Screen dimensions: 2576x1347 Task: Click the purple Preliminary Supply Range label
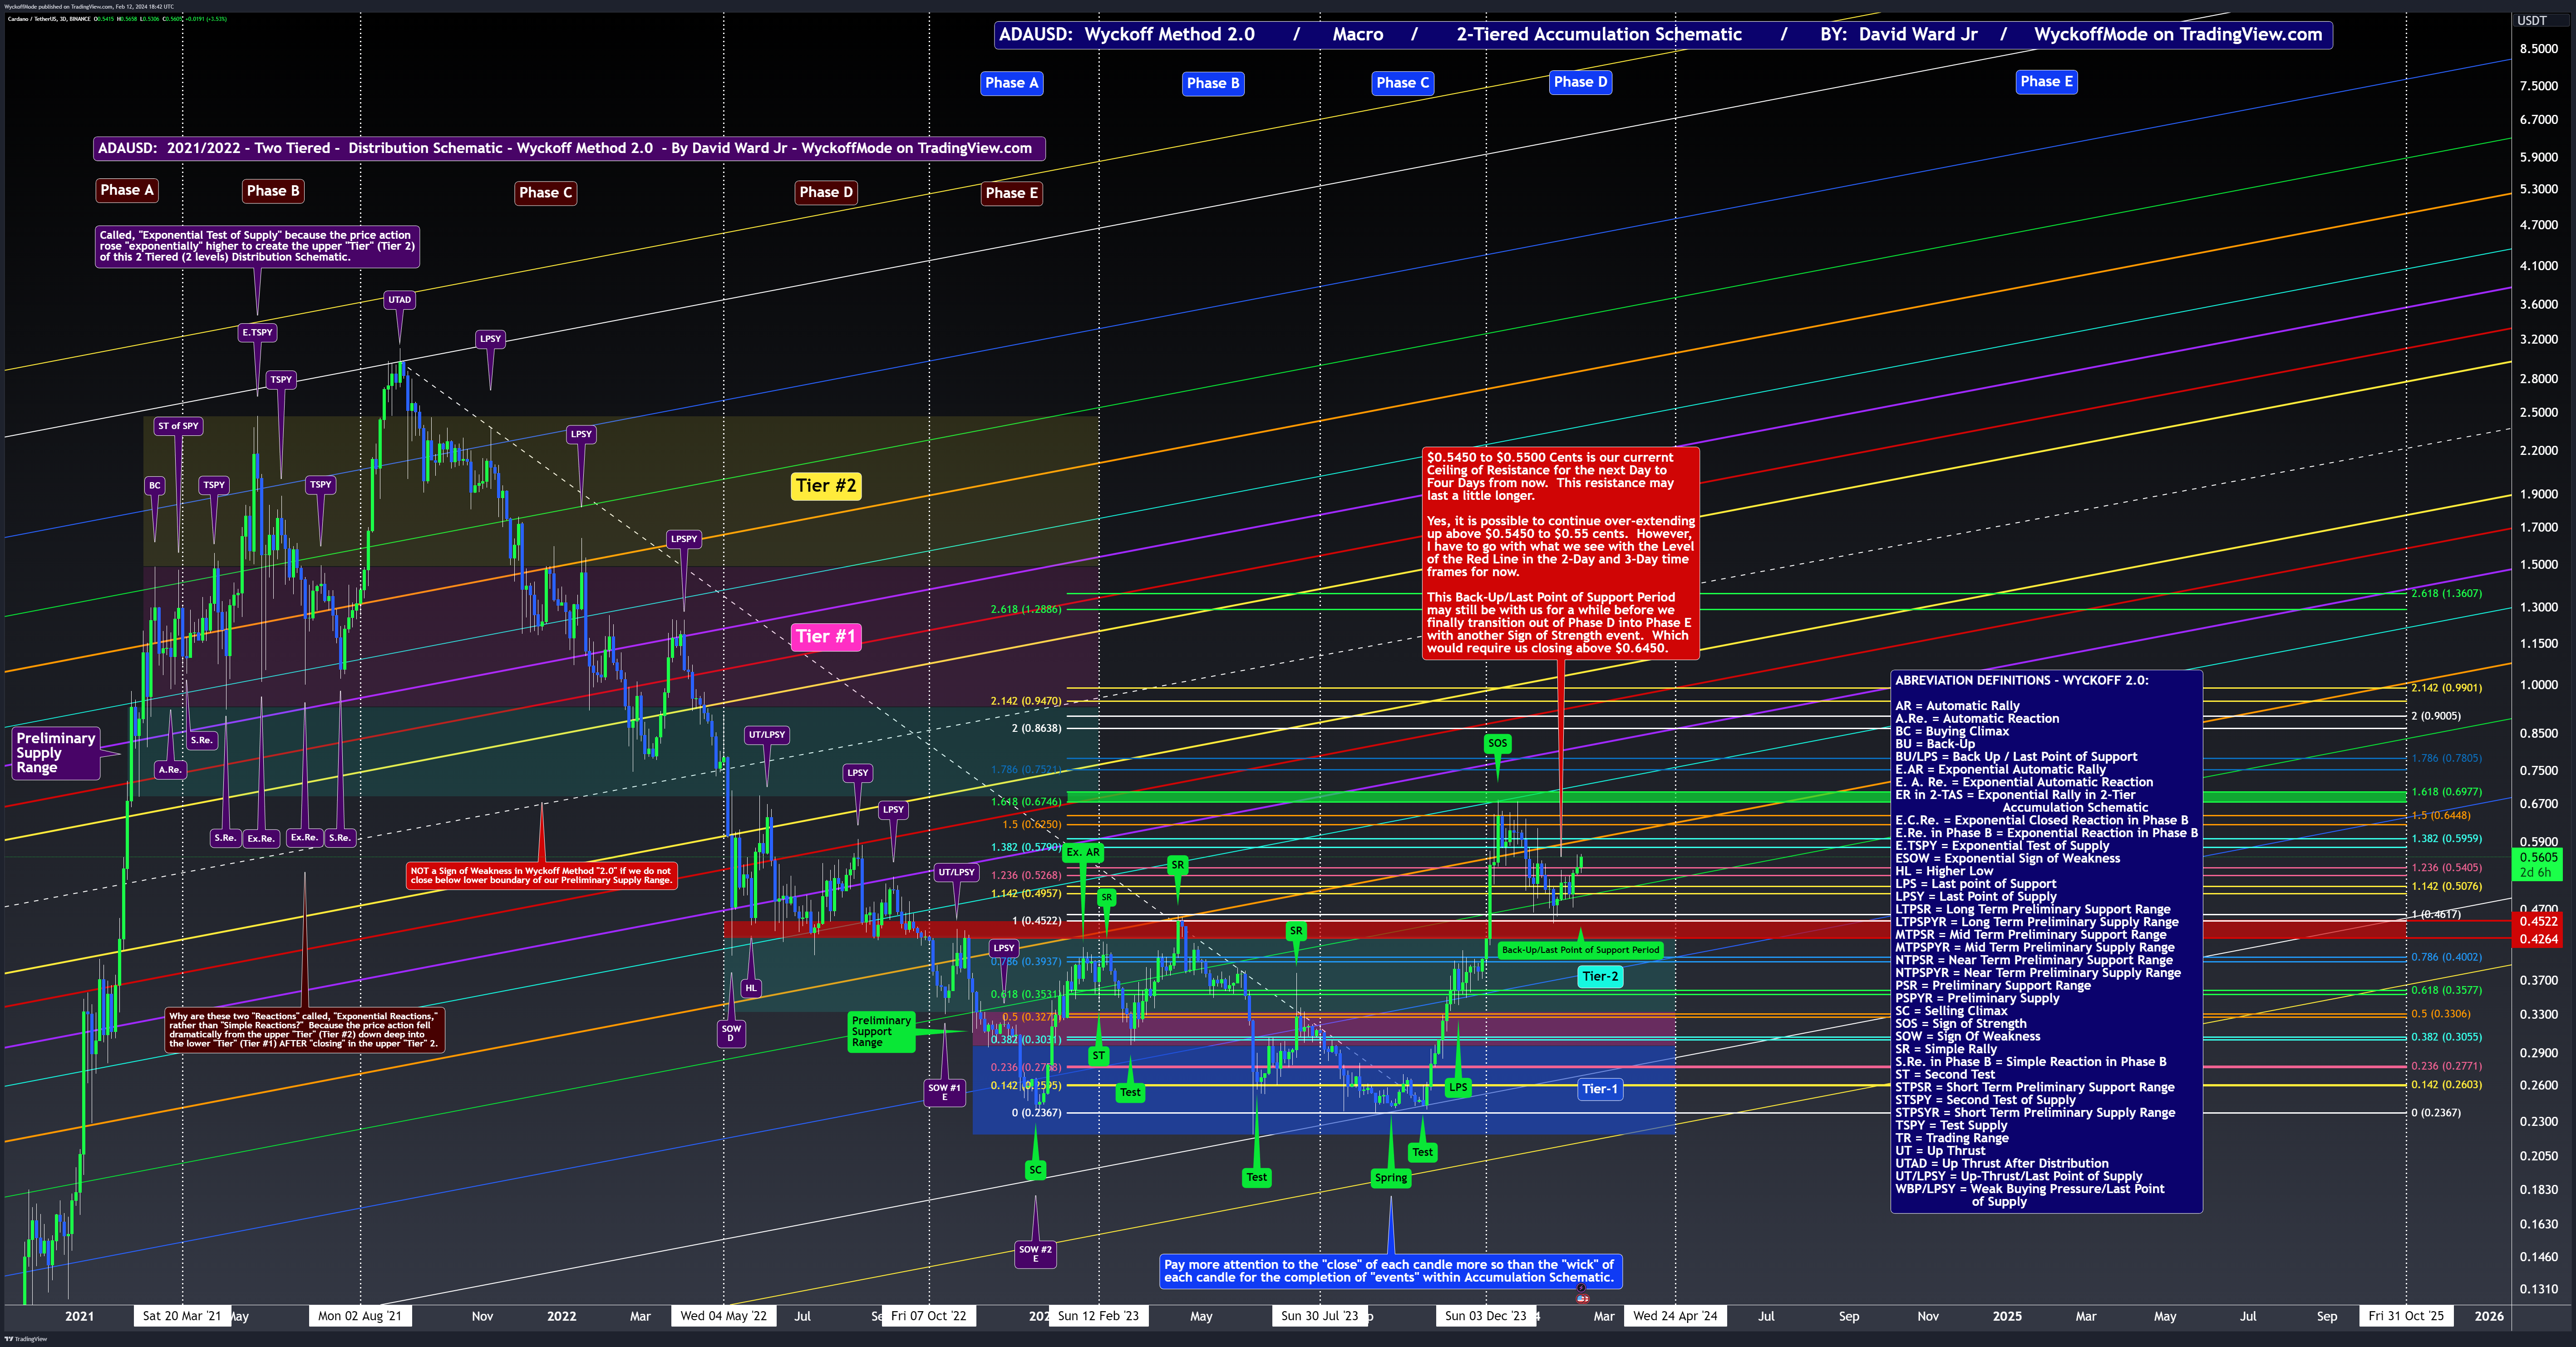coord(56,753)
